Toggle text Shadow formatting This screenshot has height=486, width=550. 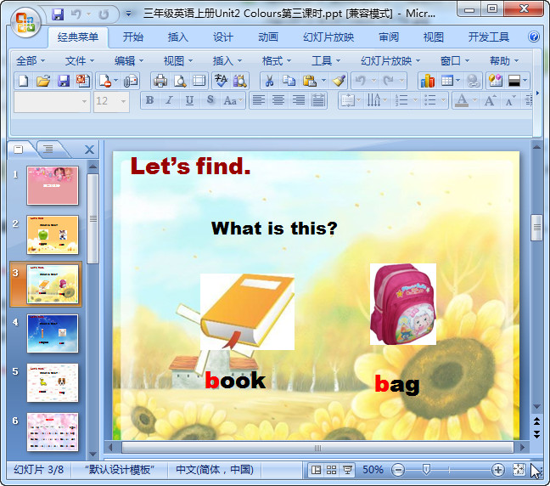coord(210,100)
